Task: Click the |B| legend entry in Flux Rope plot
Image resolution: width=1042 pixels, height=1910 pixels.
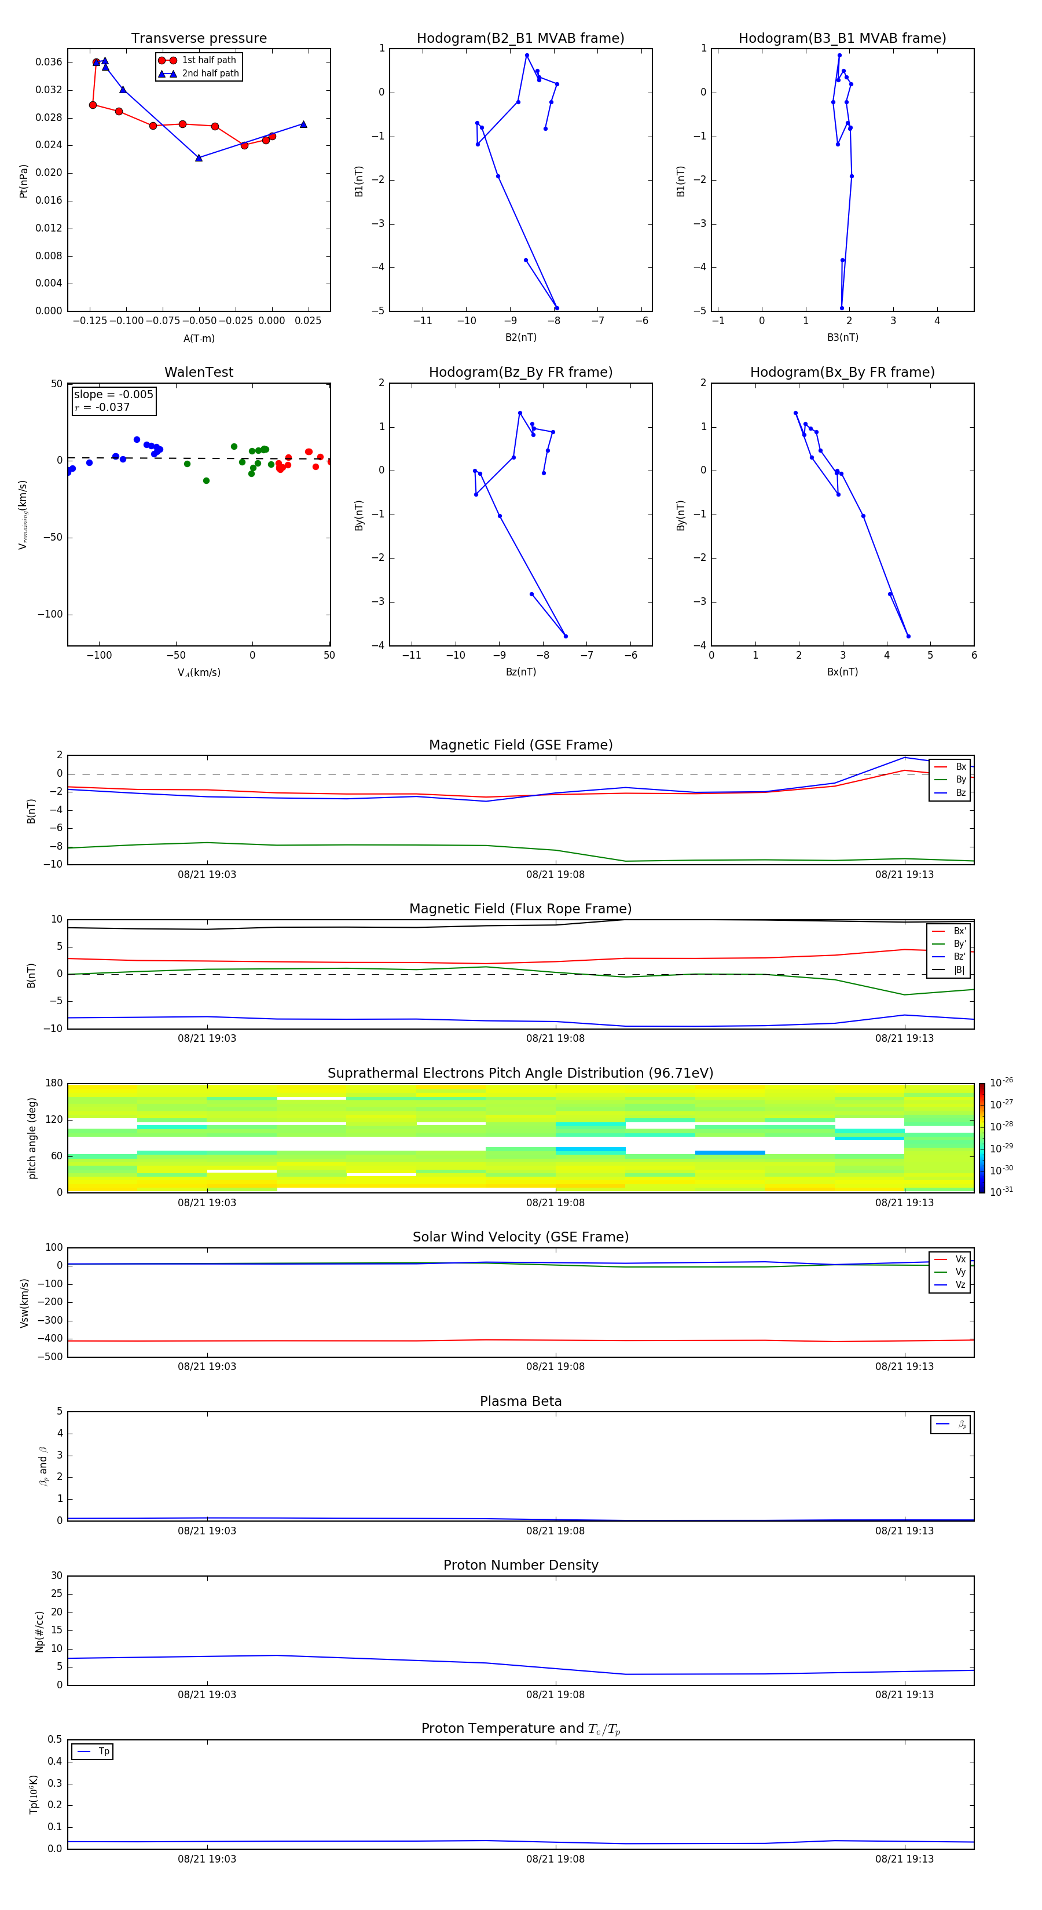Action: (949, 970)
